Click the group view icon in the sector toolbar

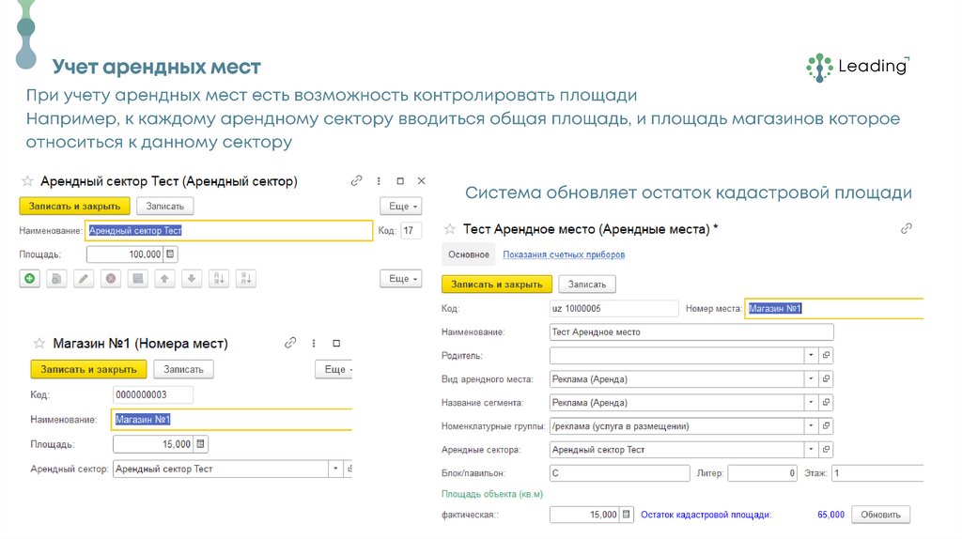point(137,278)
